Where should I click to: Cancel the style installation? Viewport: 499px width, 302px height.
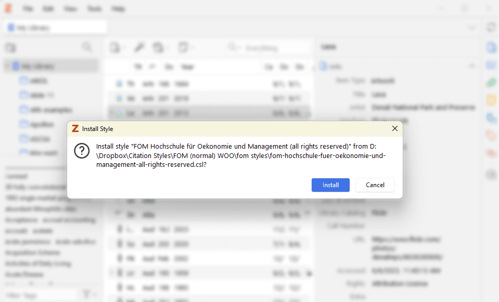375,185
